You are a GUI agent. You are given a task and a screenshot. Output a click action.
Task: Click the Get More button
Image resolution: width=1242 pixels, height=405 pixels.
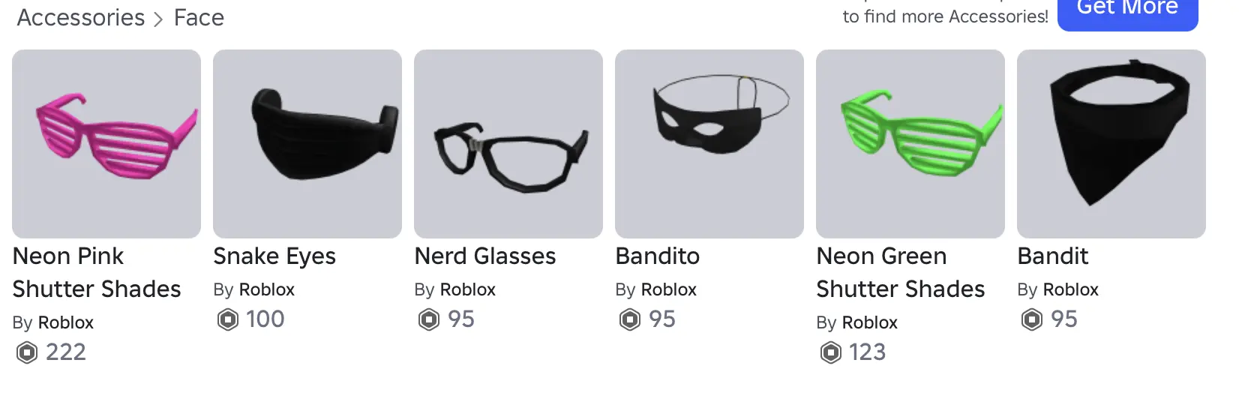(1127, 10)
